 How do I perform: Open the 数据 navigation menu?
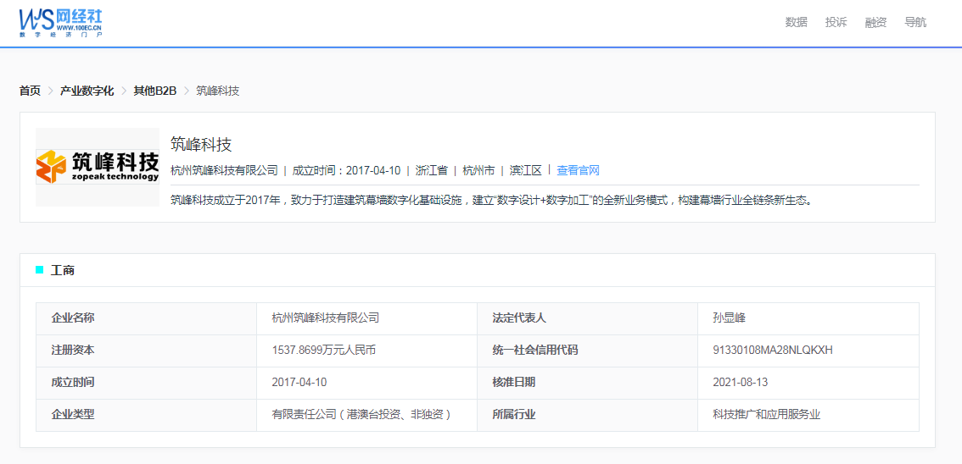pyautogui.click(x=796, y=23)
